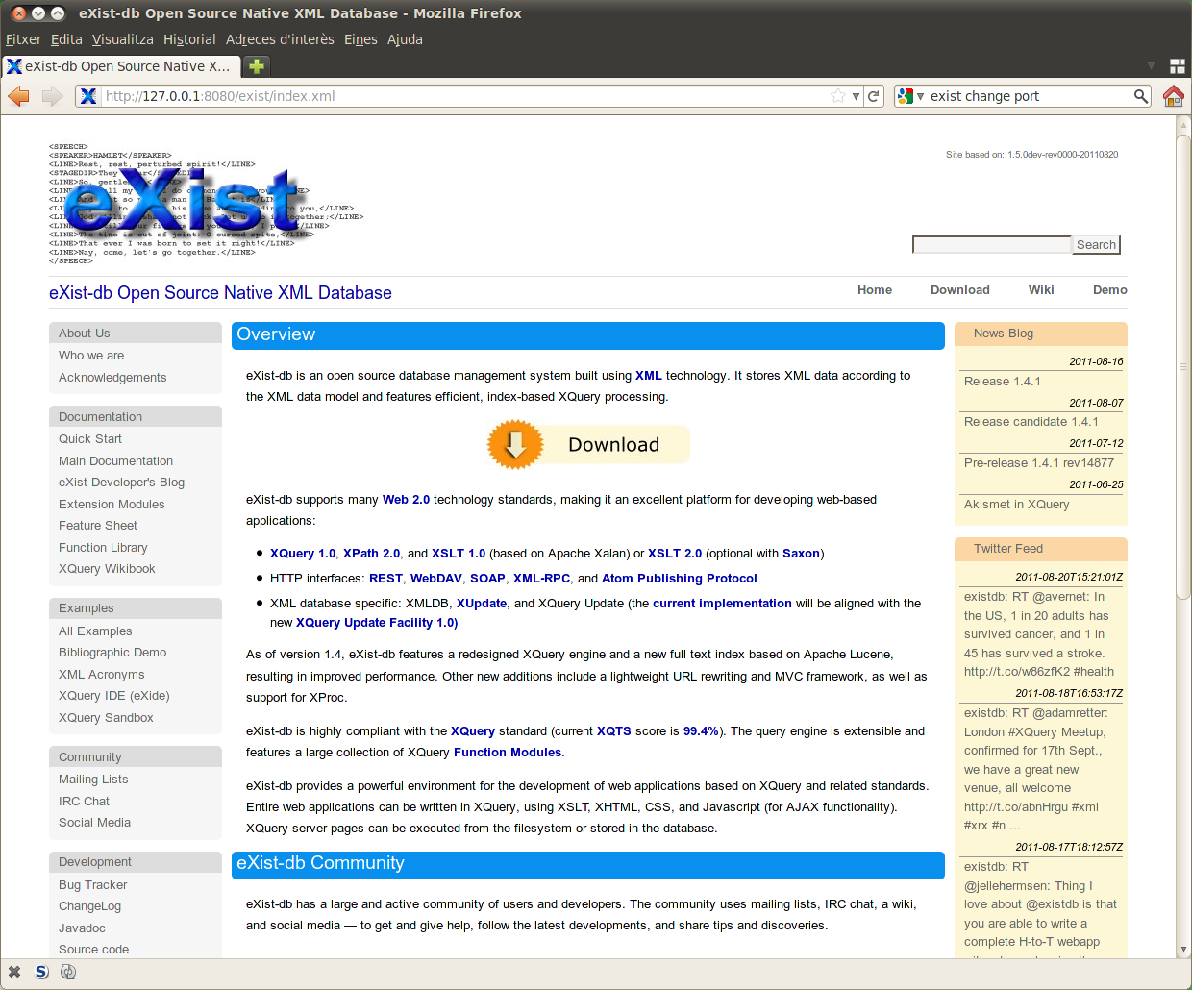Click the orange Download arrow icon
This screenshot has height=990, width=1192.
tap(515, 444)
